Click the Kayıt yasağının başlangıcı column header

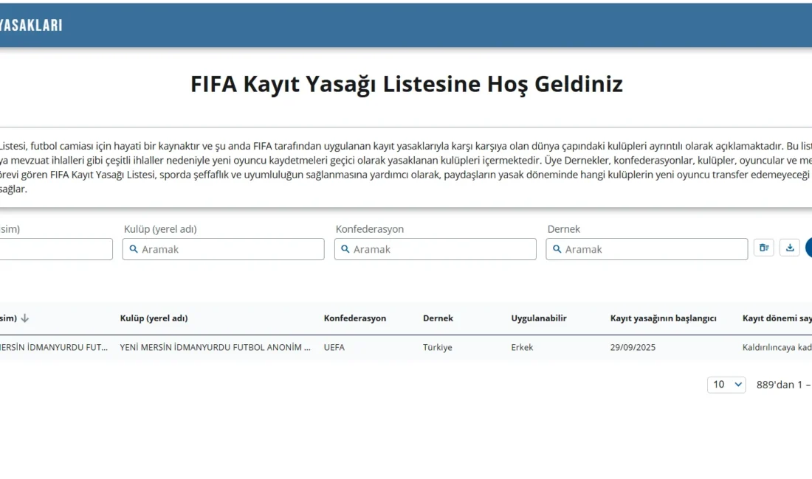pyautogui.click(x=664, y=318)
